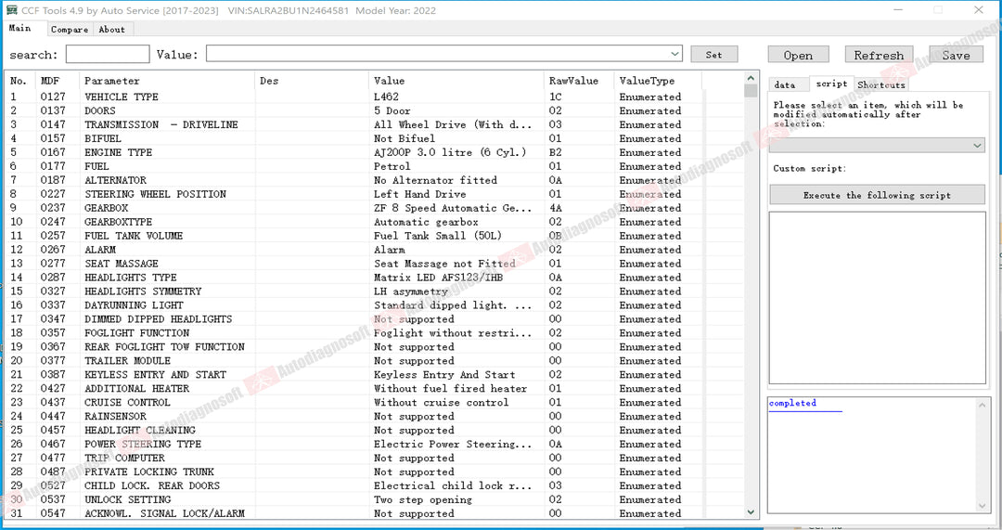Select FOGLIGHT FUNCTION parameter
The height and width of the screenshot is (530, 1002).
136,333
